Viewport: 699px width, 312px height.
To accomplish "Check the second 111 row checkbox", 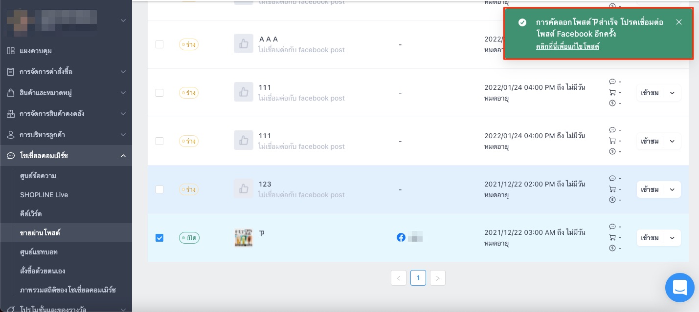I will point(159,141).
